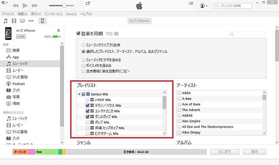Open the Store(S) menu
The image size is (279, 165).
click(71, 14)
